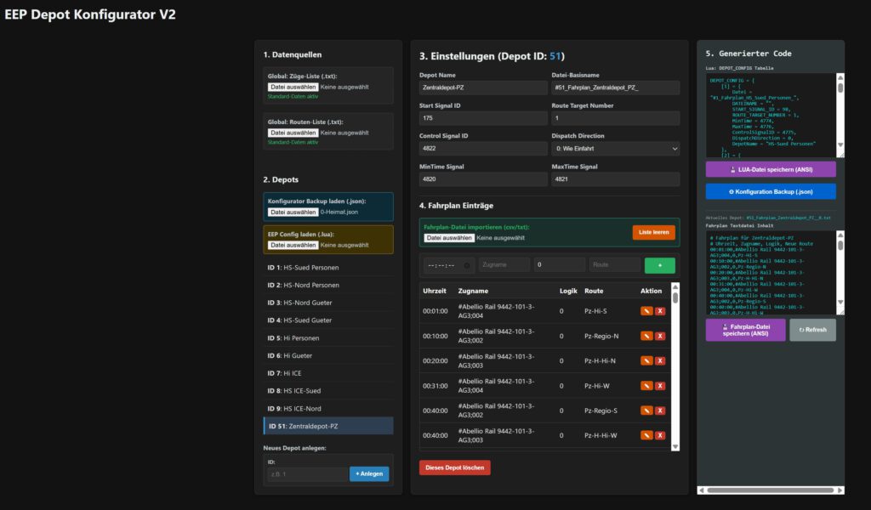
Task: Remove the Pz-Hi-W row using red X
Action: point(660,386)
